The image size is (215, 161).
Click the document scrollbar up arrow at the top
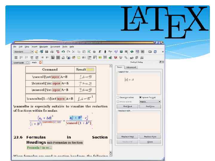coord(111,66)
